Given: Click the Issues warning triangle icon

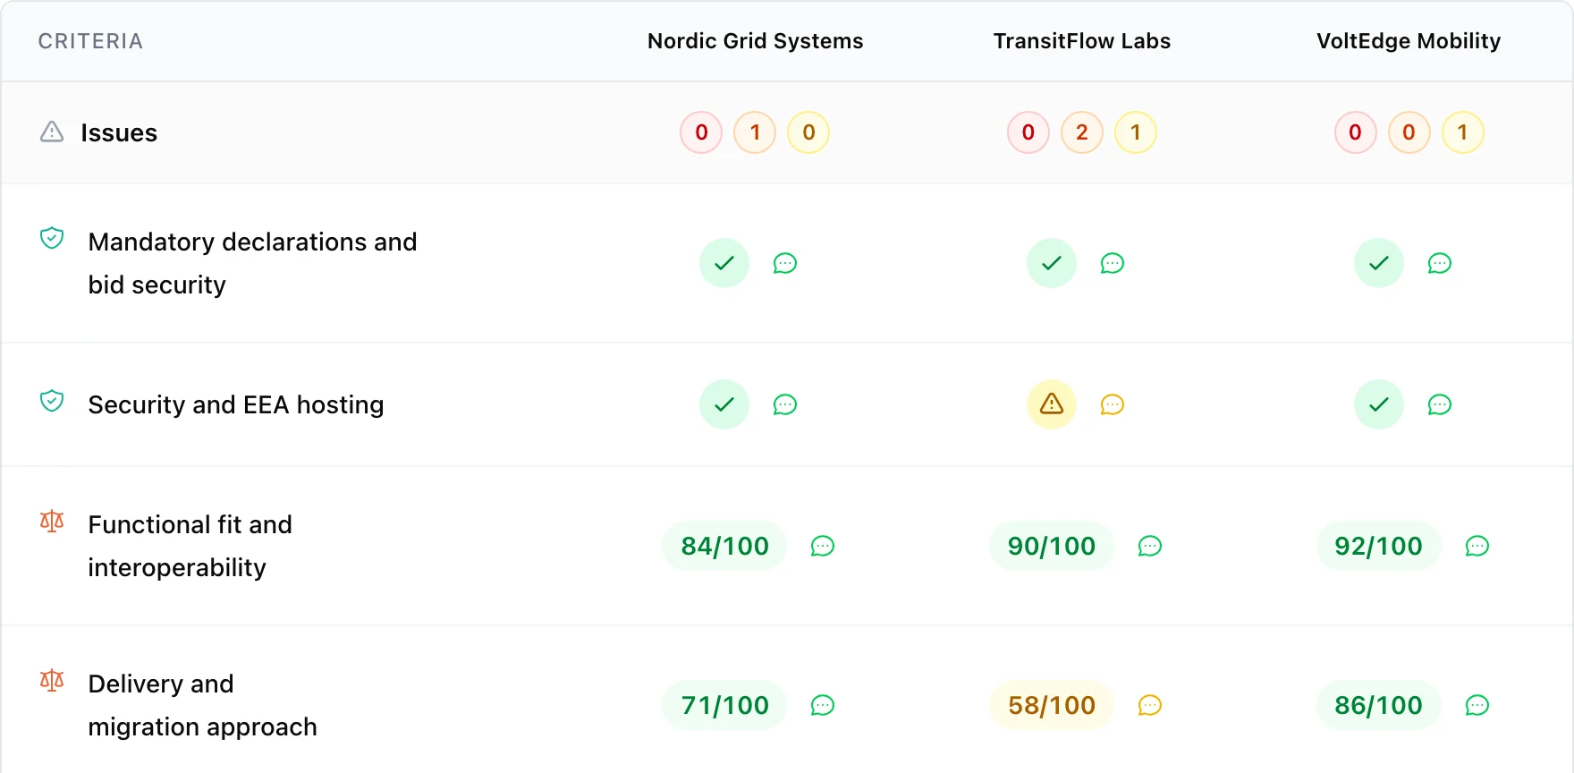Looking at the screenshot, I should [52, 132].
